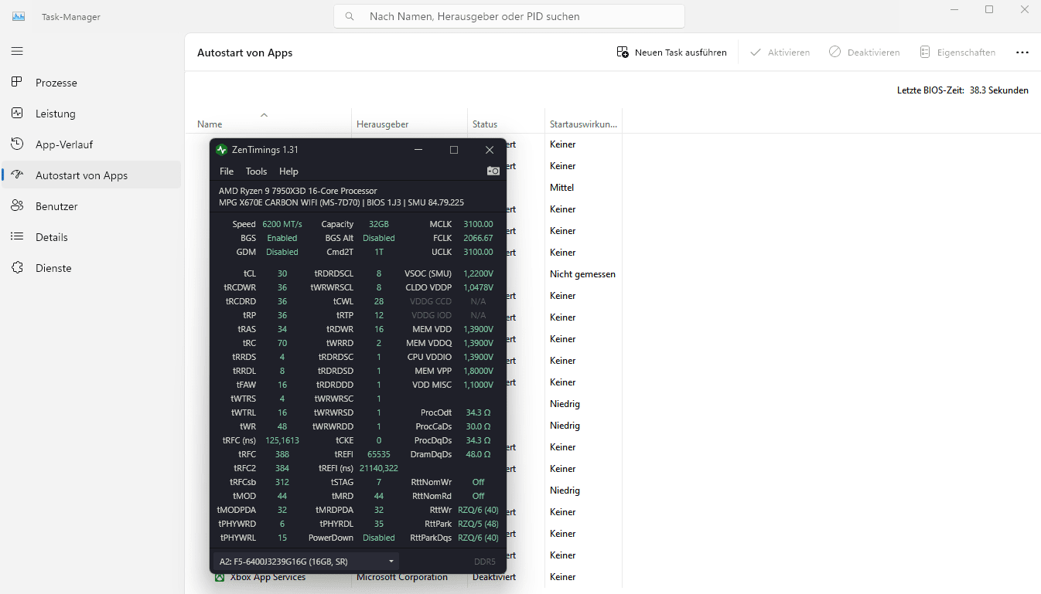The width and height of the screenshot is (1041, 594).
Task: Click the three-dot more options button
Action: click(x=1022, y=53)
